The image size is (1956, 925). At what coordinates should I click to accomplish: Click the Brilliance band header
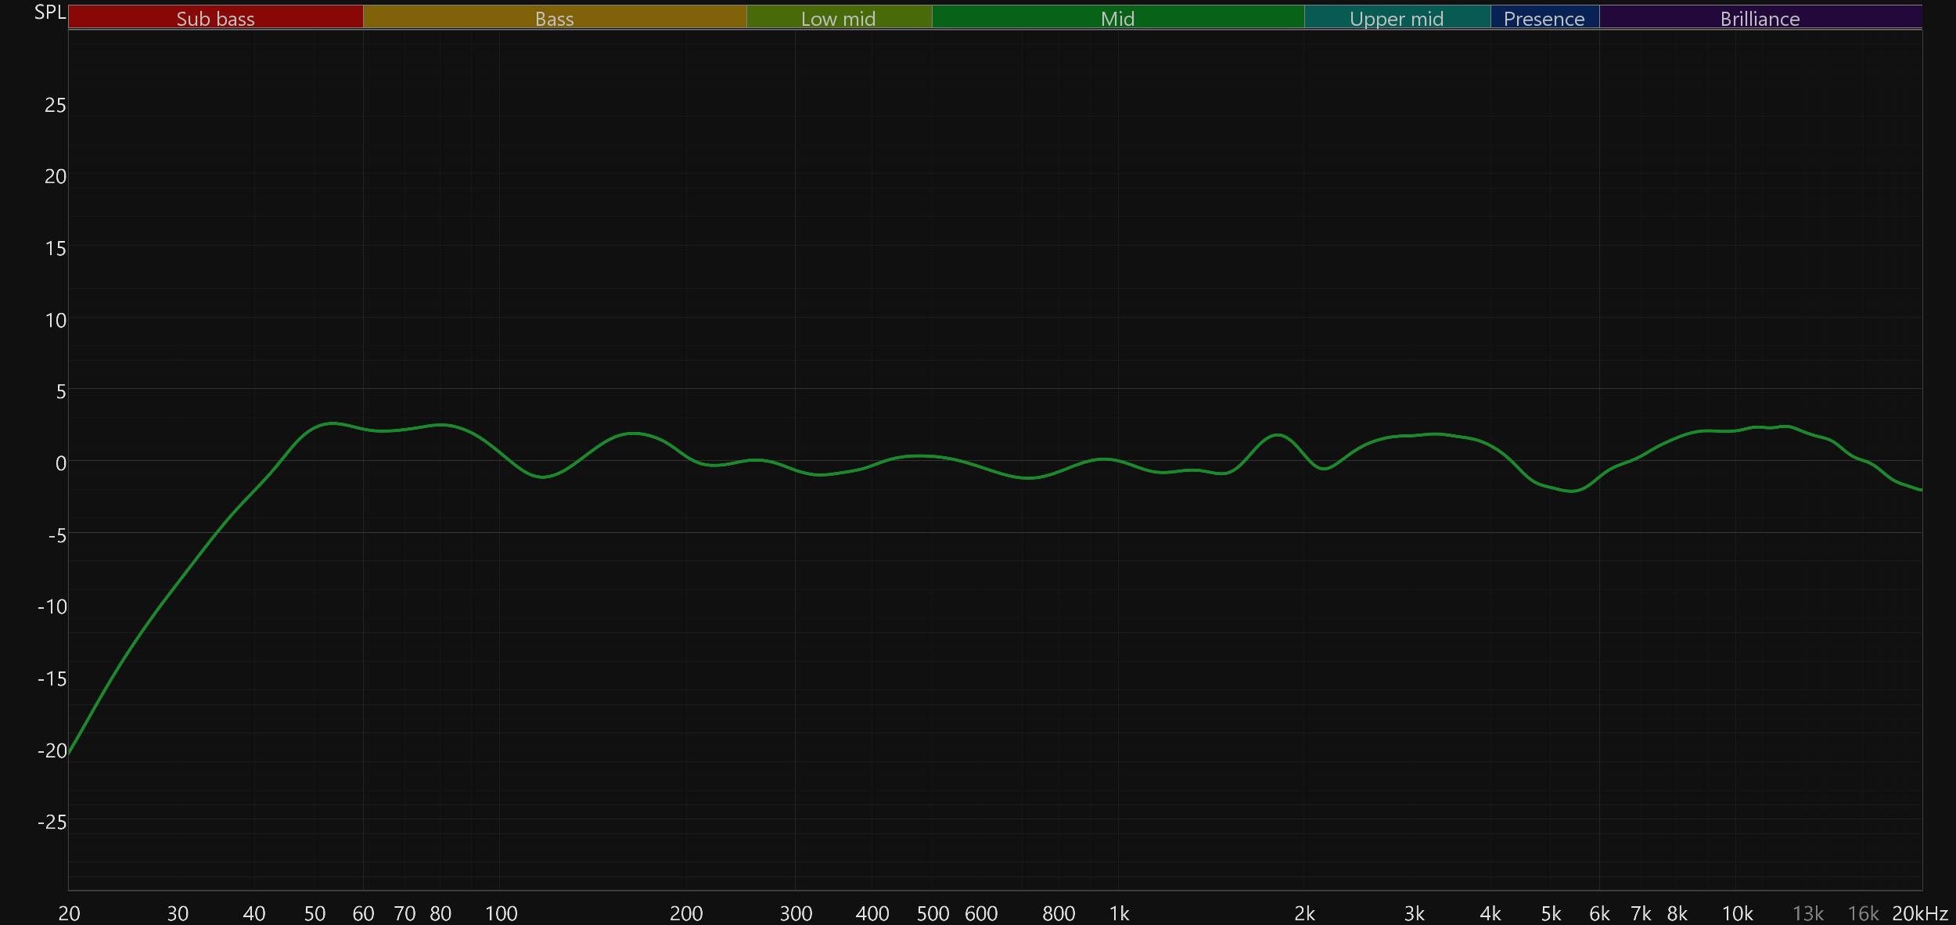pos(1760,18)
